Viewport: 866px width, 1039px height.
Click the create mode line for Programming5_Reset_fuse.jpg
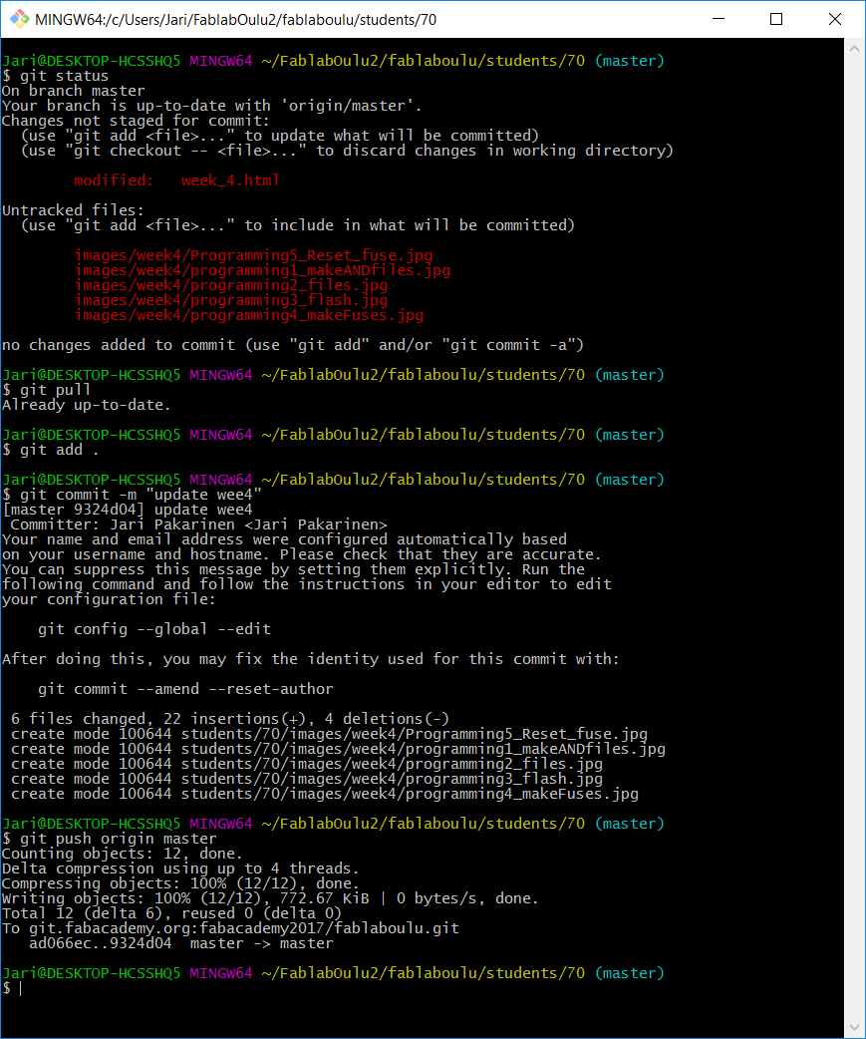329,734
